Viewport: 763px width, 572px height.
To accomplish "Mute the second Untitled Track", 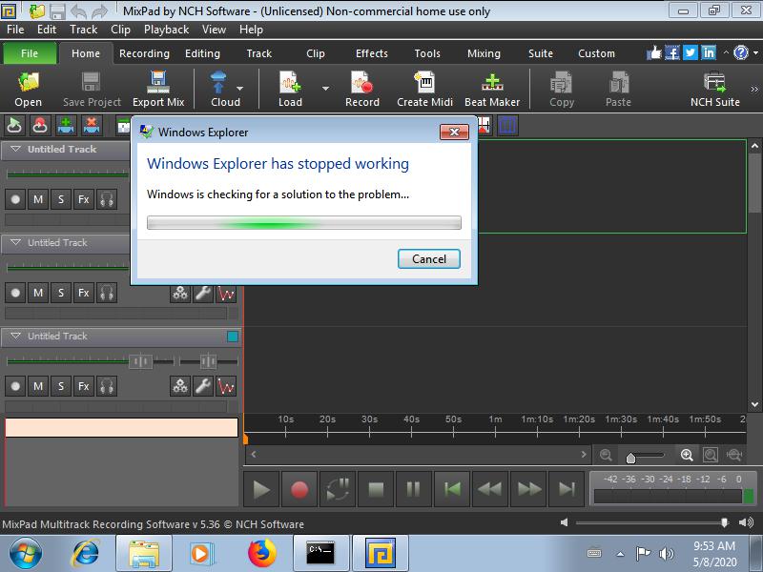I will (x=38, y=293).
